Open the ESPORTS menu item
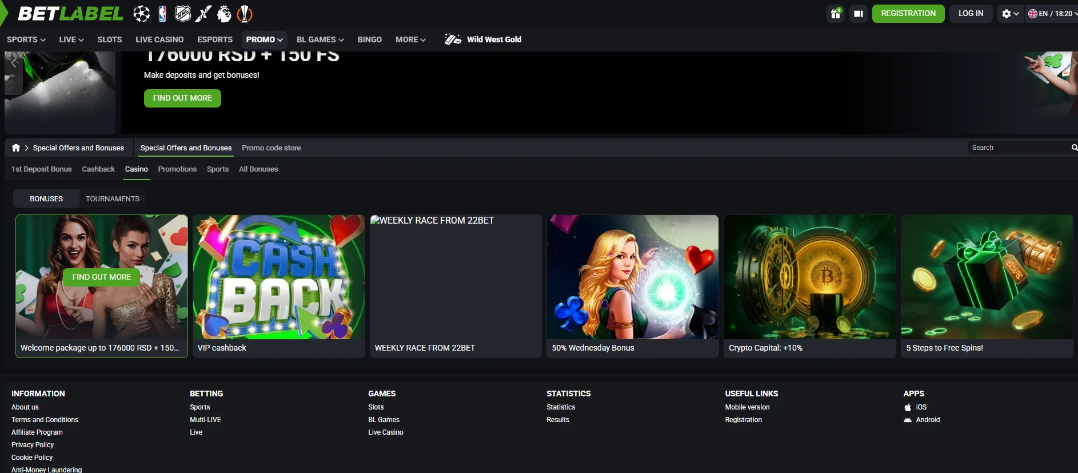Screen dimensions: 1078x473 [x=215, y=39]
